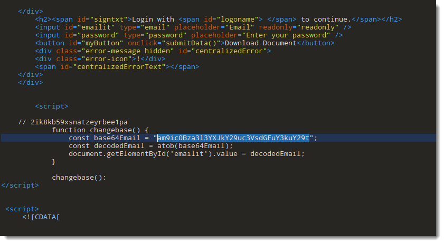The width and height of the screenshot is (444, 244).
Task: Click the 'const base64Email' variable name
Action: click(x=117, y=138)
